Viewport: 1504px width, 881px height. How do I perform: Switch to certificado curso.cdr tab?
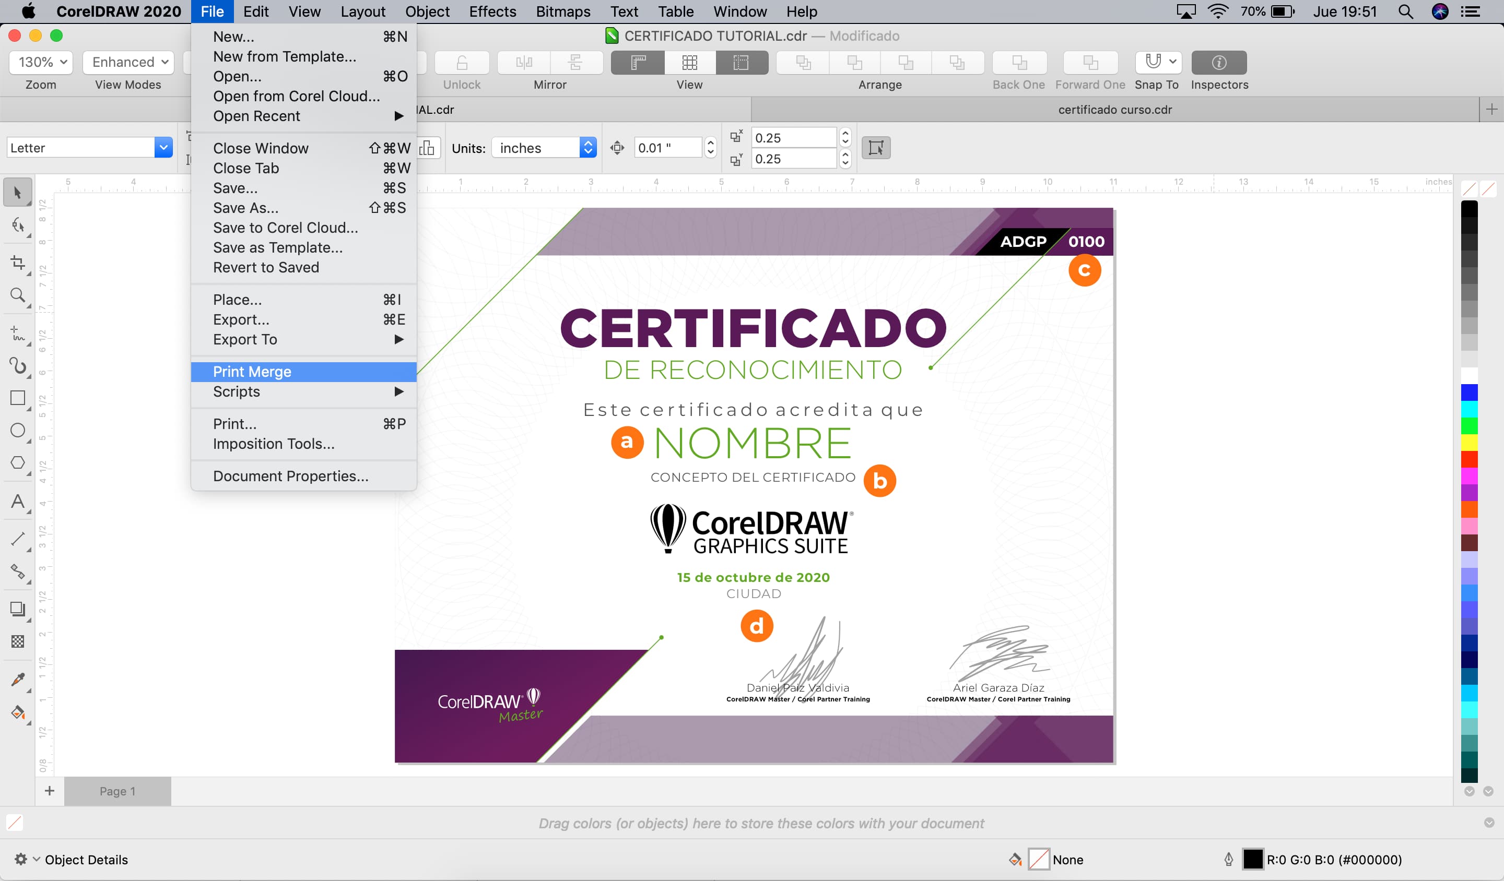coord(1115,110)
